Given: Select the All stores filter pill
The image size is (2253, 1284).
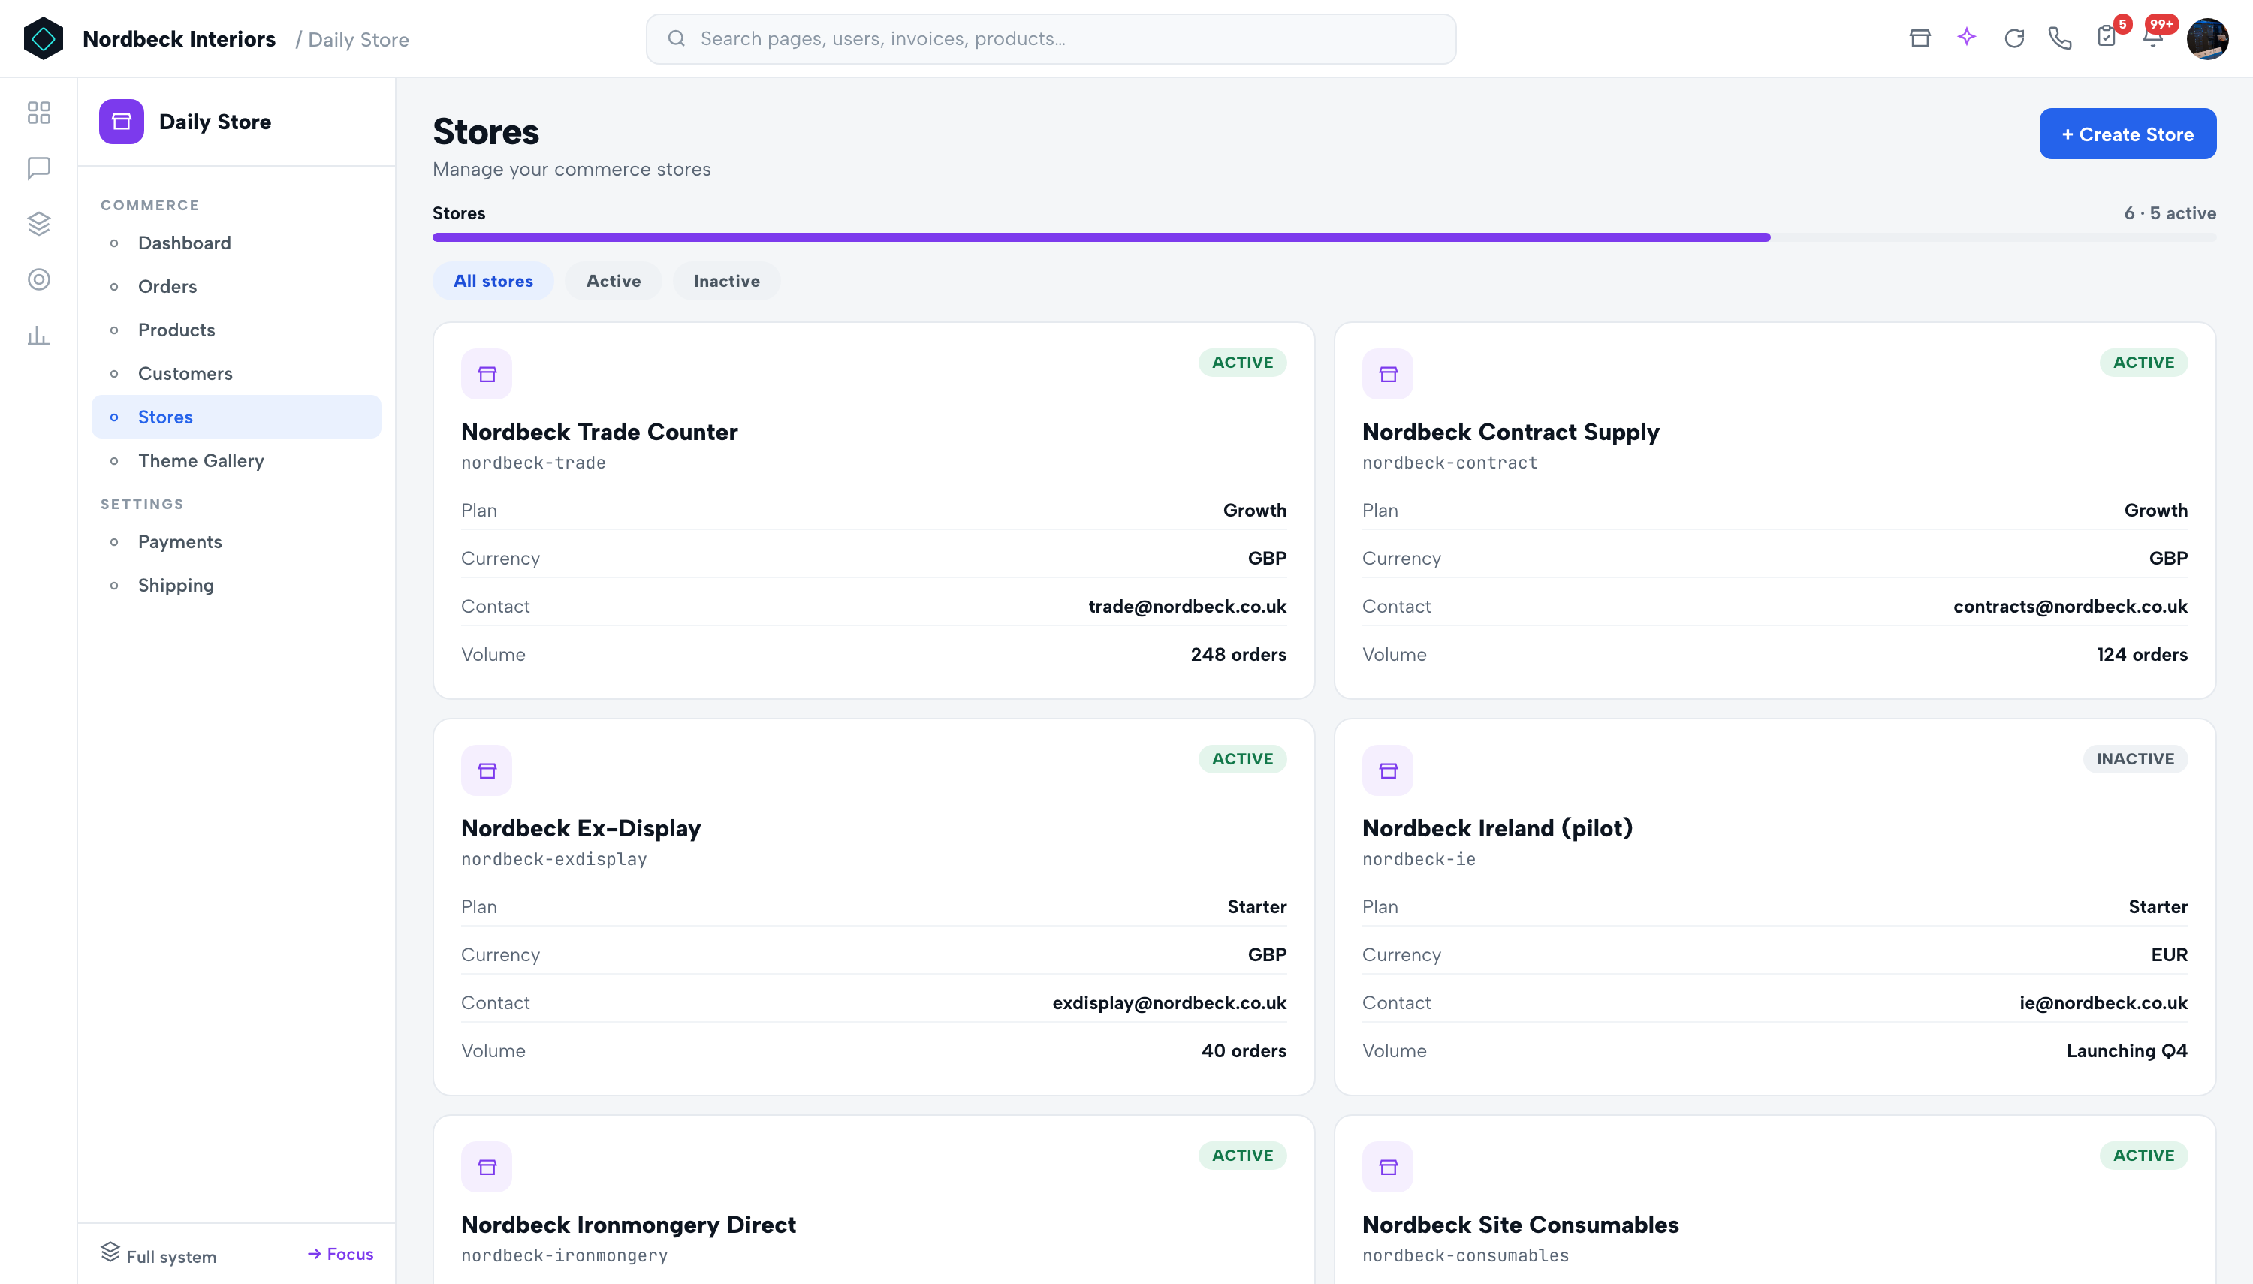Looking at the screenshot, I should point(493,282).
